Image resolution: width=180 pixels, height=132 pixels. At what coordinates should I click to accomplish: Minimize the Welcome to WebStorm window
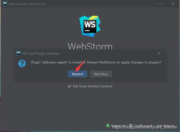(x=160, y=4)
